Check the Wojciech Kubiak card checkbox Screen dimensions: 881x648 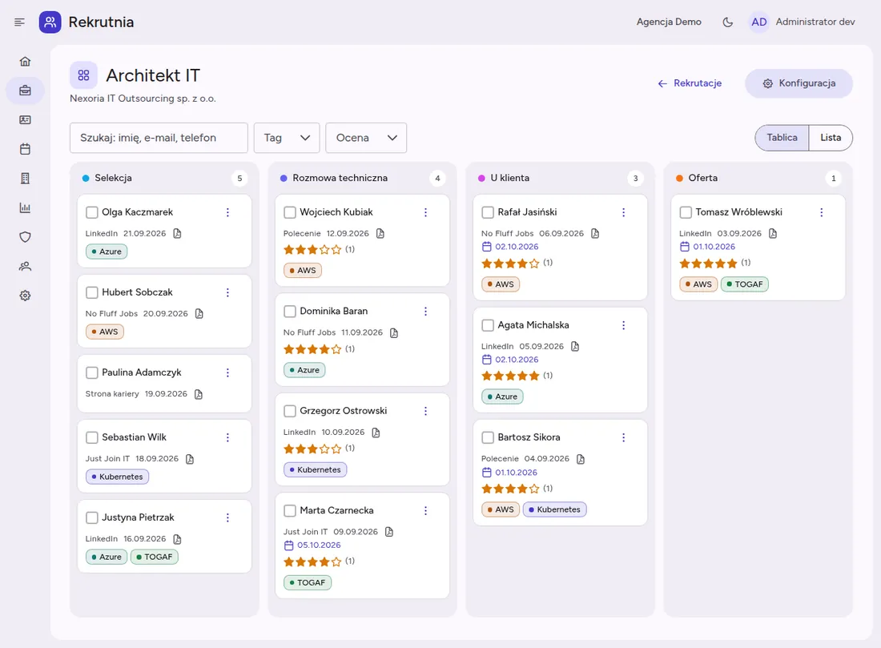tap(290, 212)
